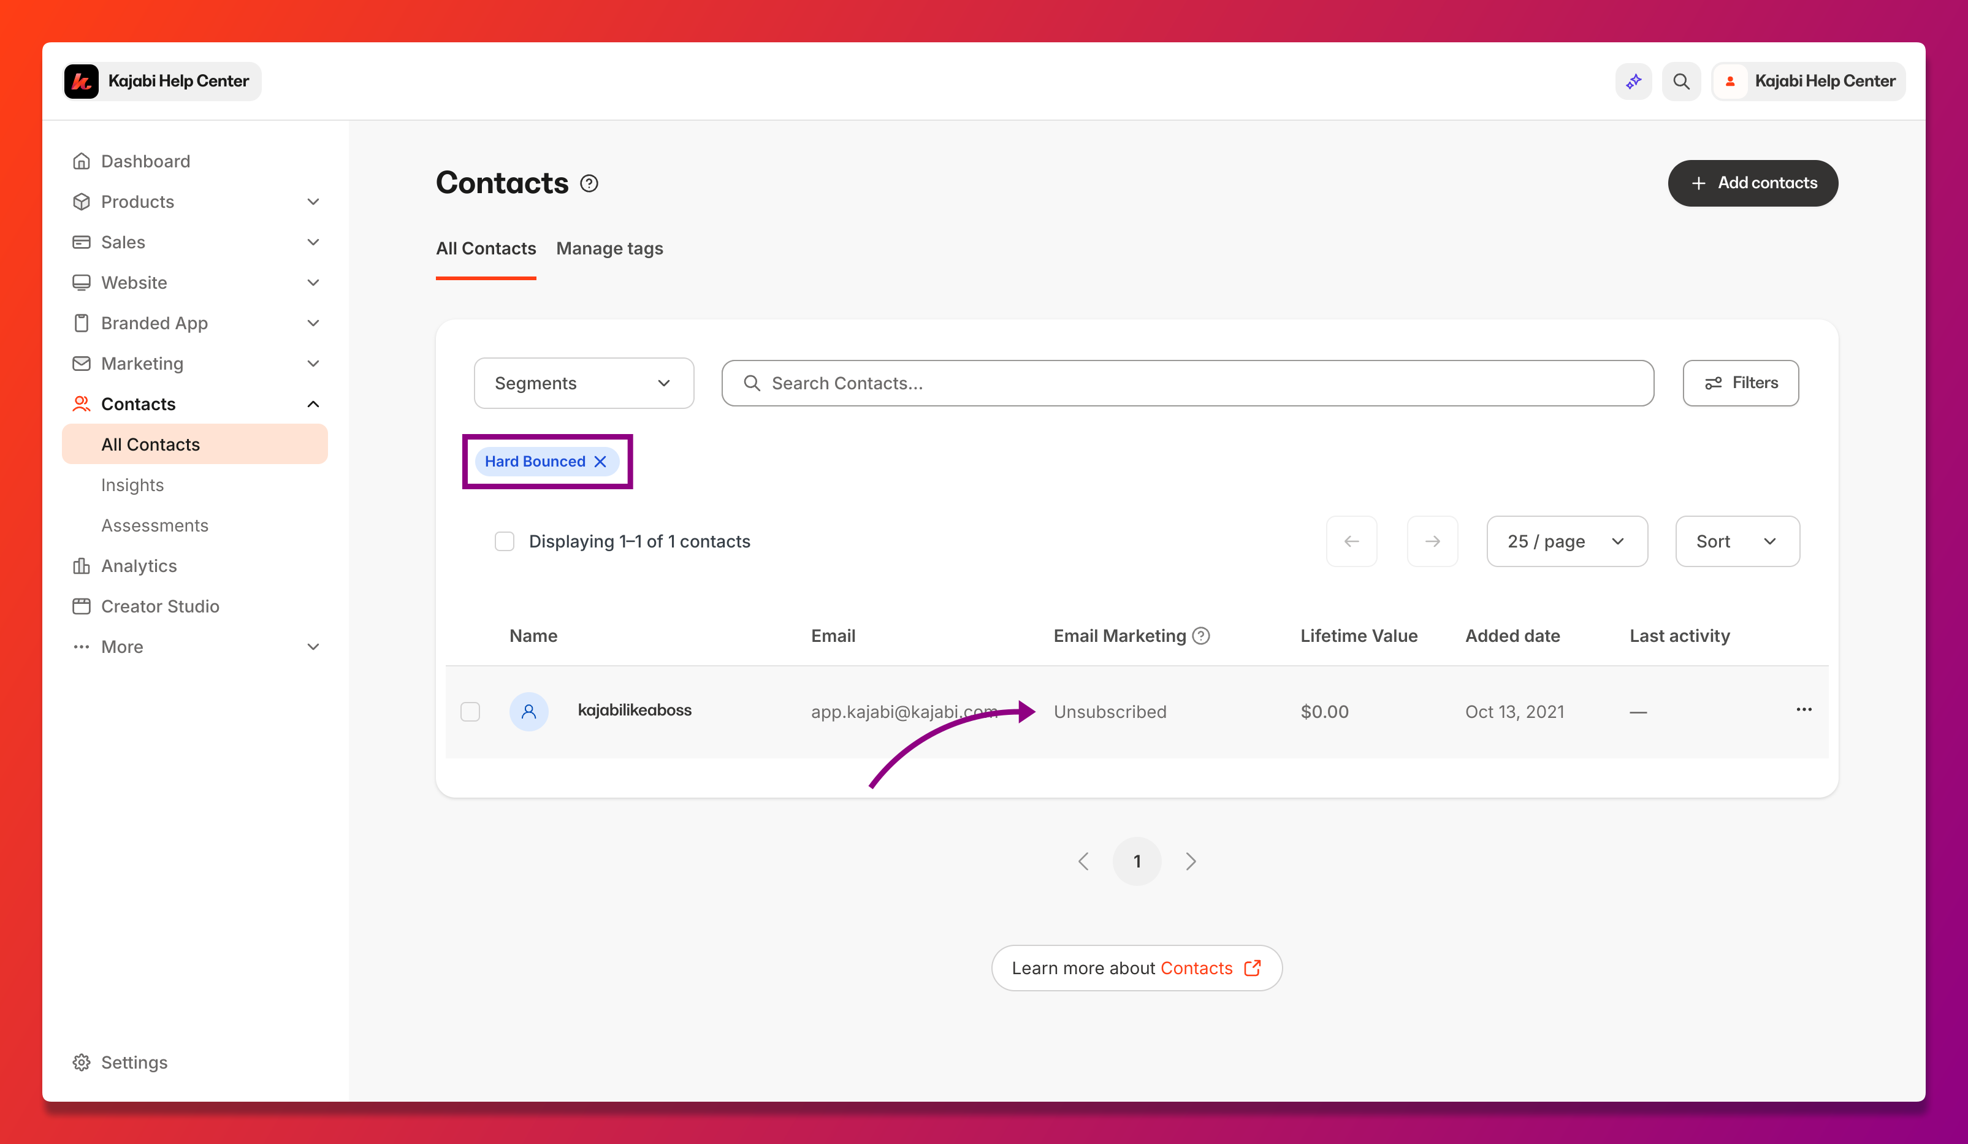Click the Name column header
This screenshot has height=1144, width=1968.
tap(533, 636)
